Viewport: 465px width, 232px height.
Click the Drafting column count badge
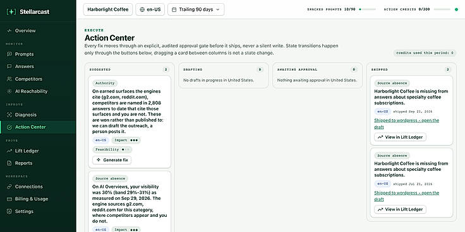pyautogui.click(x=260, y=70)
